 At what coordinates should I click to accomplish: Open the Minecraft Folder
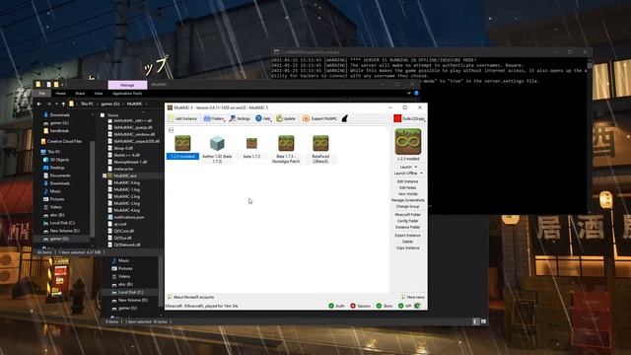click(407, 215)
